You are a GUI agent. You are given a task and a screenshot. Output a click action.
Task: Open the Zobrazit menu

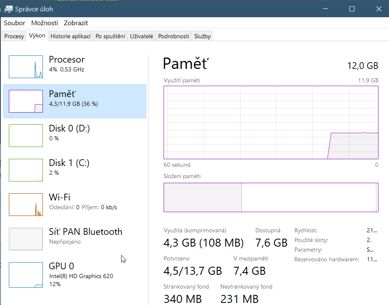pyautogui.click(x=76, y=23)
